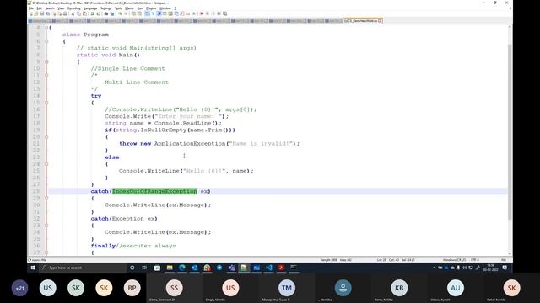The image size is (540, 303).
Task: Collapse the second catch block at line 33
Action: click(x=46, y=226)
